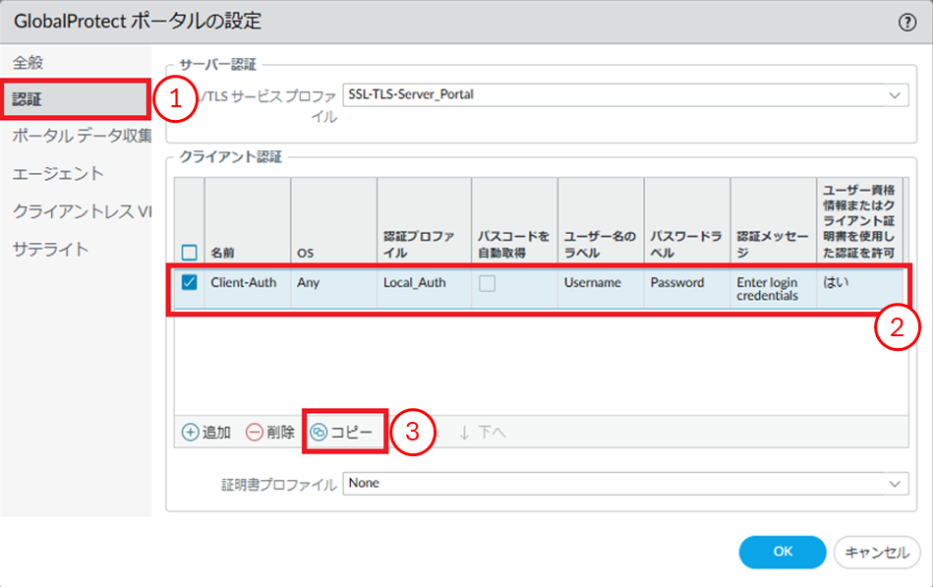
Task: Click the キャンセル button
Action: 876,552
